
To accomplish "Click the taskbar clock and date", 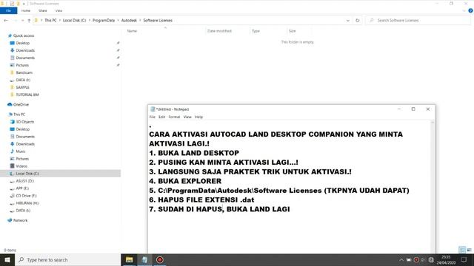I will tap(446, 259).
